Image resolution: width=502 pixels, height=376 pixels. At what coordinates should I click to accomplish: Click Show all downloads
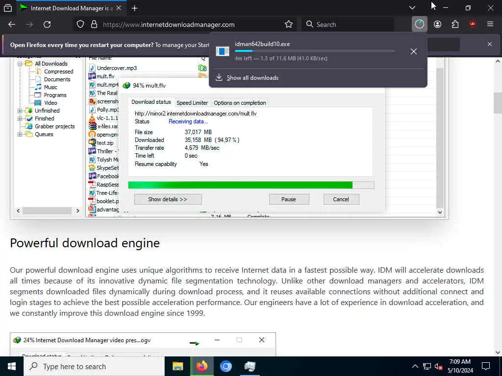pos(252,78)
